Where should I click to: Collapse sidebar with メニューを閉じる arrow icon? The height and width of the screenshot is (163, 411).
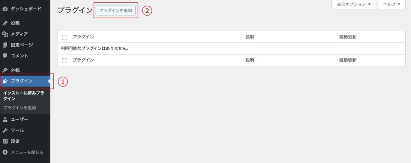point(5,152)
